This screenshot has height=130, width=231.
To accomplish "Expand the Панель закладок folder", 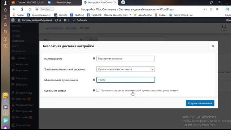I will [x=117, y=15].
